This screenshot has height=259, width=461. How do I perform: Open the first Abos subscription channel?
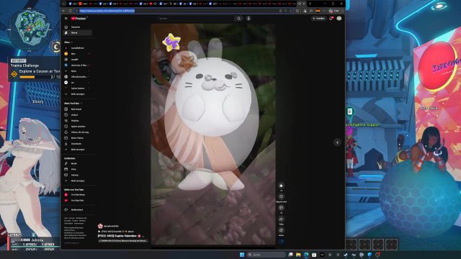pyautogui.click(x=78, y=48)
